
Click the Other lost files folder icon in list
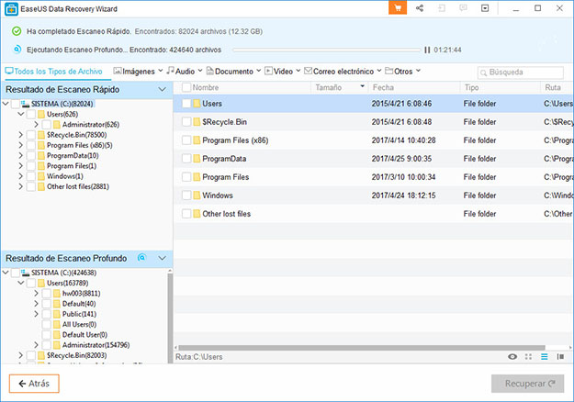197,214
